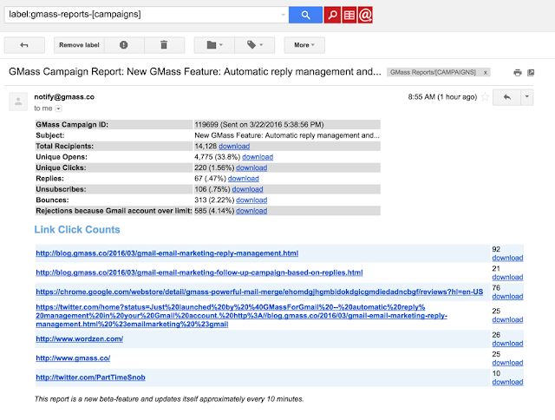Open search options arrow in search box

283,15
